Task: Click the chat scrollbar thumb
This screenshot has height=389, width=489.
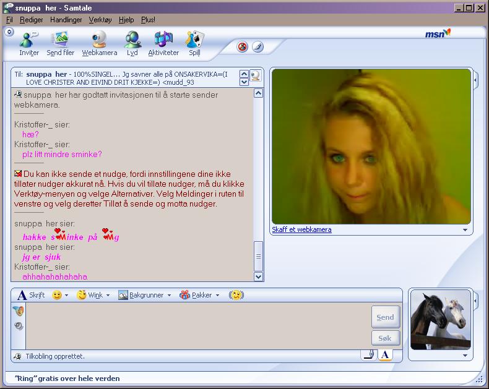Action: (x=258, y=256)
